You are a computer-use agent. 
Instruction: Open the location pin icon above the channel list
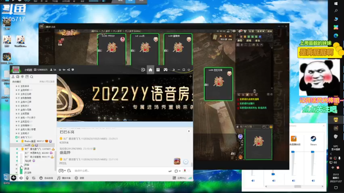coord(22,77)
